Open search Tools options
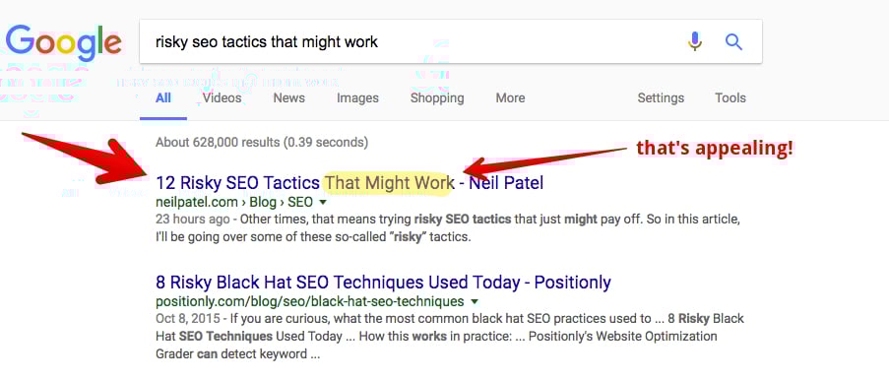The width and height of the screenshot is (889, 380). 730,98
